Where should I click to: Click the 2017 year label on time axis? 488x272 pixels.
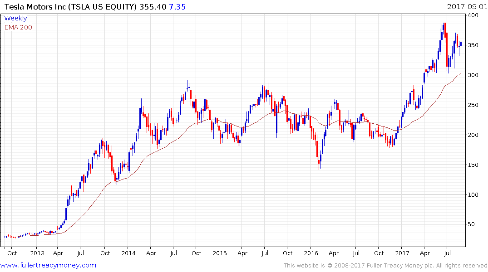[x=402, y=253]
